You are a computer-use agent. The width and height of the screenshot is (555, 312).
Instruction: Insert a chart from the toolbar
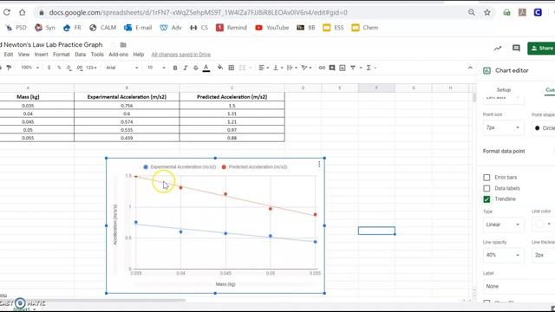343,68
